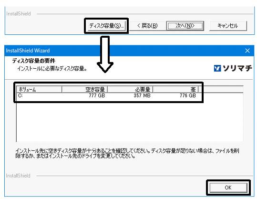Sort by the 空き容量 column header
Image resolution: width=257 pixels, height=199 pixels.
tap(84, 89)
